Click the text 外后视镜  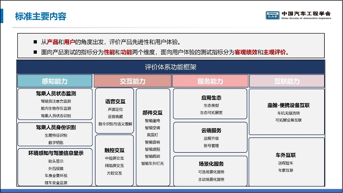[x=56, y=169]
